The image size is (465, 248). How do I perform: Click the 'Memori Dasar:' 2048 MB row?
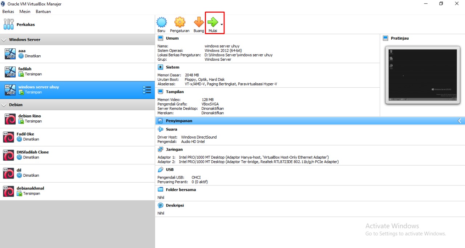coord(178,75)
